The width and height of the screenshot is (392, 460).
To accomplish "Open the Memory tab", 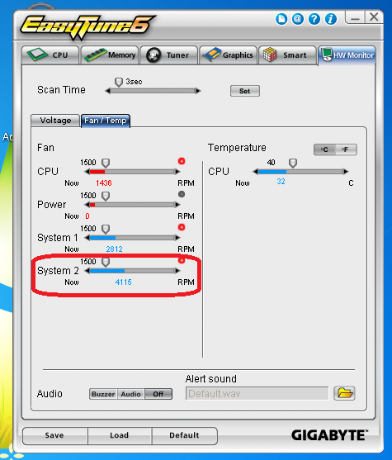I will coord(110,55).
